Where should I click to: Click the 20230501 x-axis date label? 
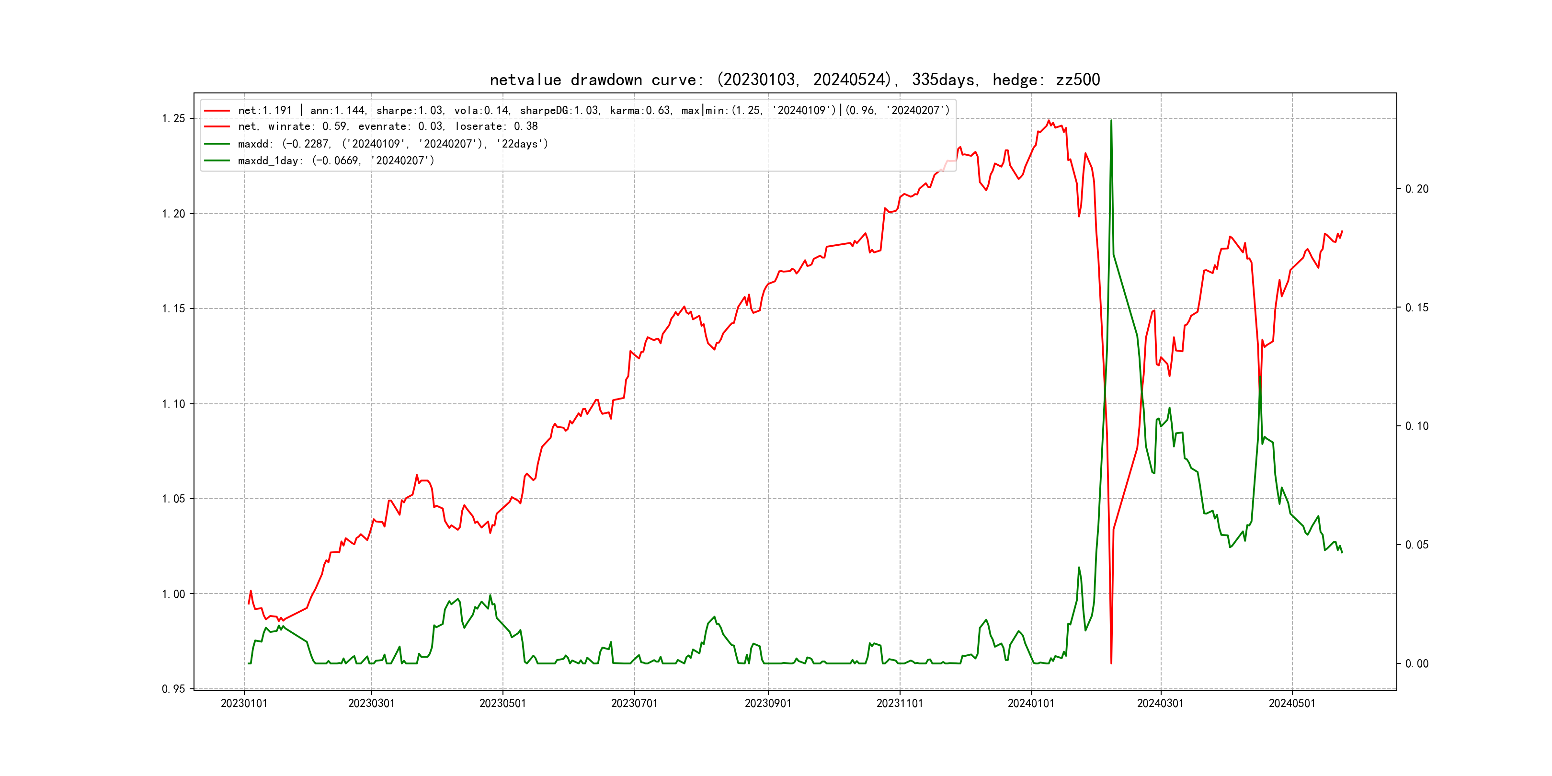pyautogui.click(x=502, y=703)
